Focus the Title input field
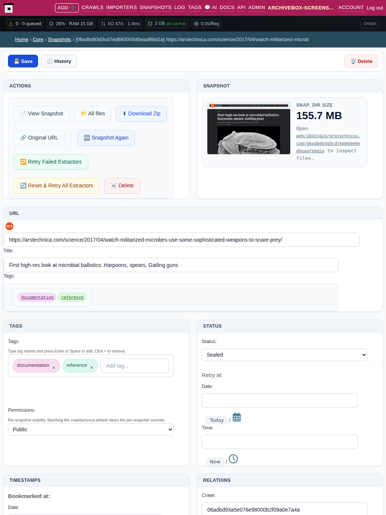Screen dimensions: 386x515 pyautogui.click(x=171, y=265)
